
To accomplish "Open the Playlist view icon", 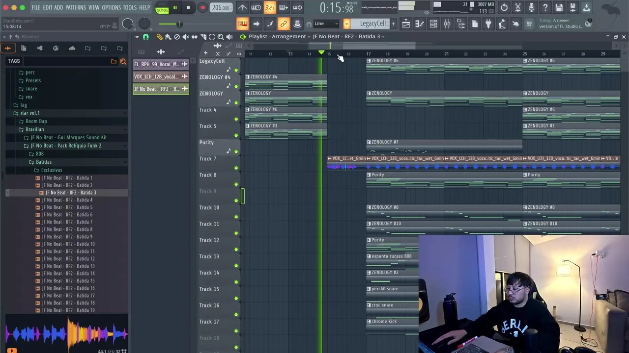I will coord(406,24).
